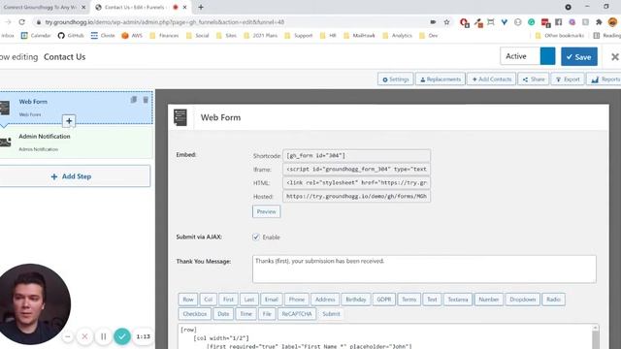
Task: Click the Add Step button
Action: (74, 176)
